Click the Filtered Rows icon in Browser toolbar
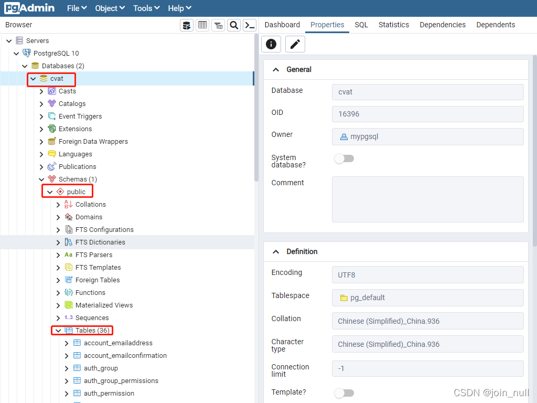 tap(218, 25)
